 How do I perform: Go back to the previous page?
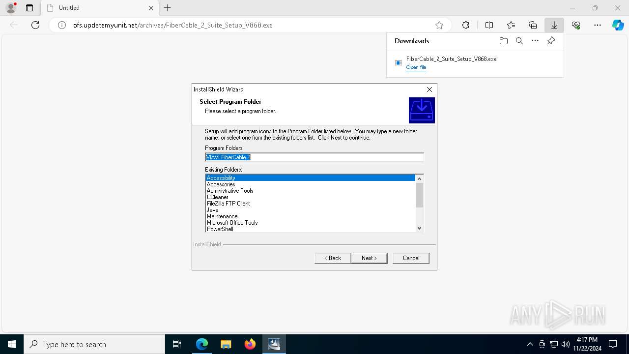tap(14, 25)
